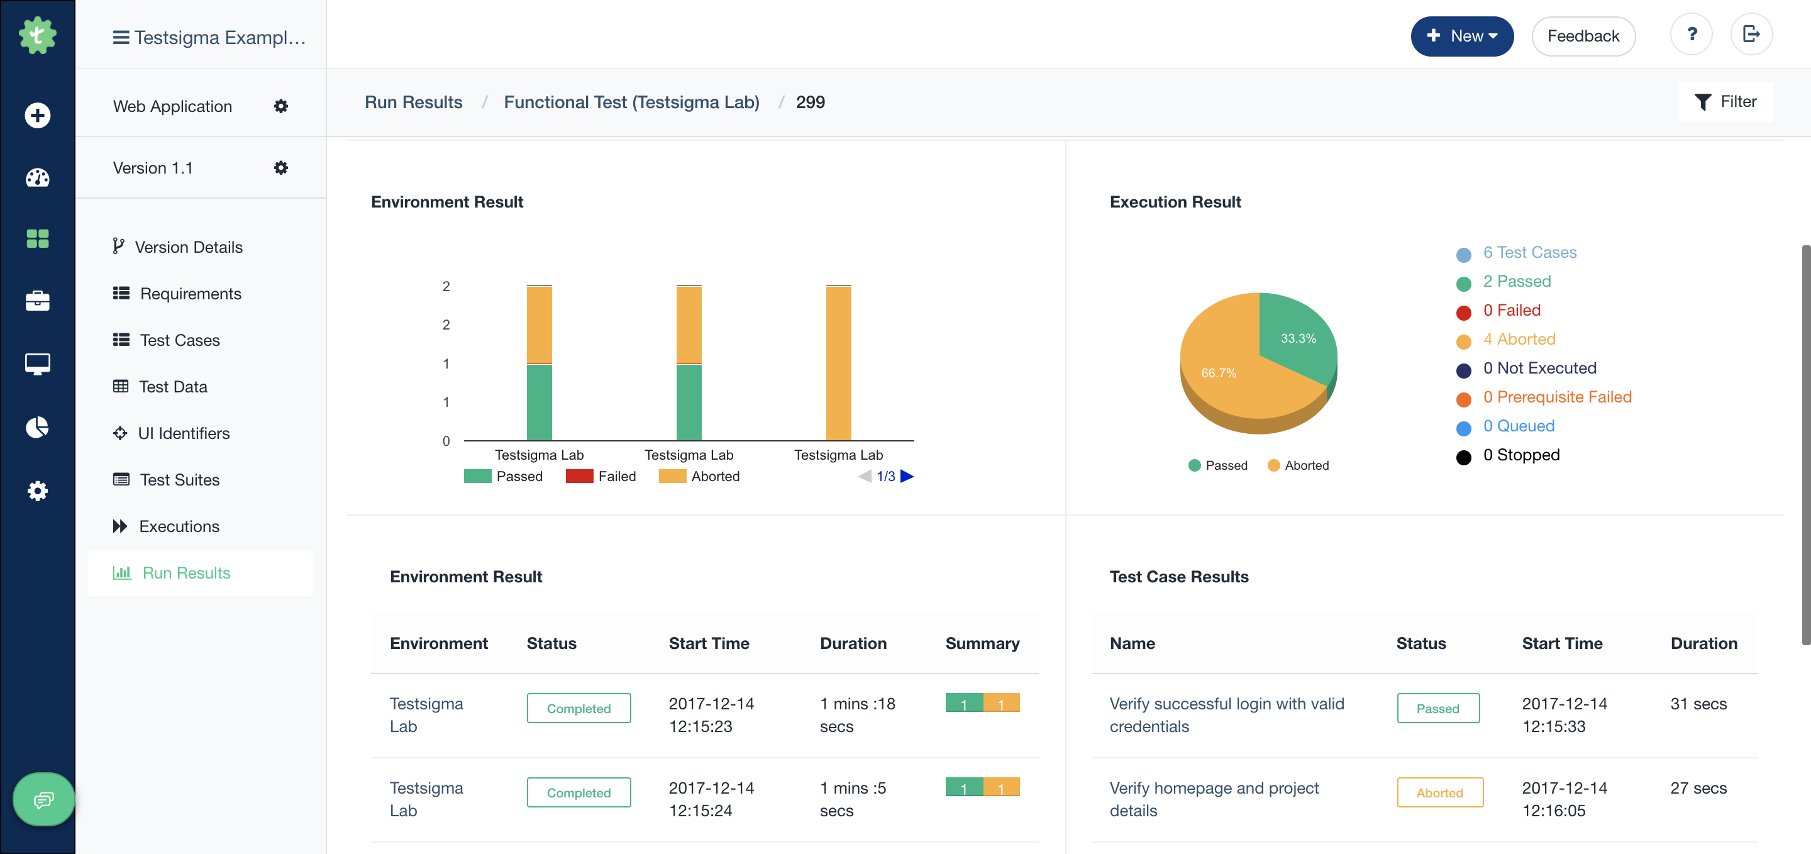The width and height of the screenshot is (1811, 854).
Task: Collapse the Testsigma Examples hamburger menu
Action: pos(120,36)
